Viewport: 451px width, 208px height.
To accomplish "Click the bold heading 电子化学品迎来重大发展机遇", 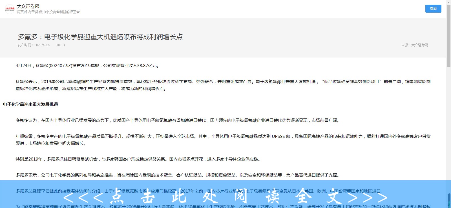I will (30, 104).
